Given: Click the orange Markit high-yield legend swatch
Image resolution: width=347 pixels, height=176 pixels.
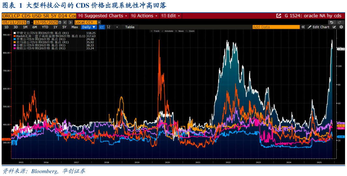Looking at the screenshot, I should tap(15, 36).
